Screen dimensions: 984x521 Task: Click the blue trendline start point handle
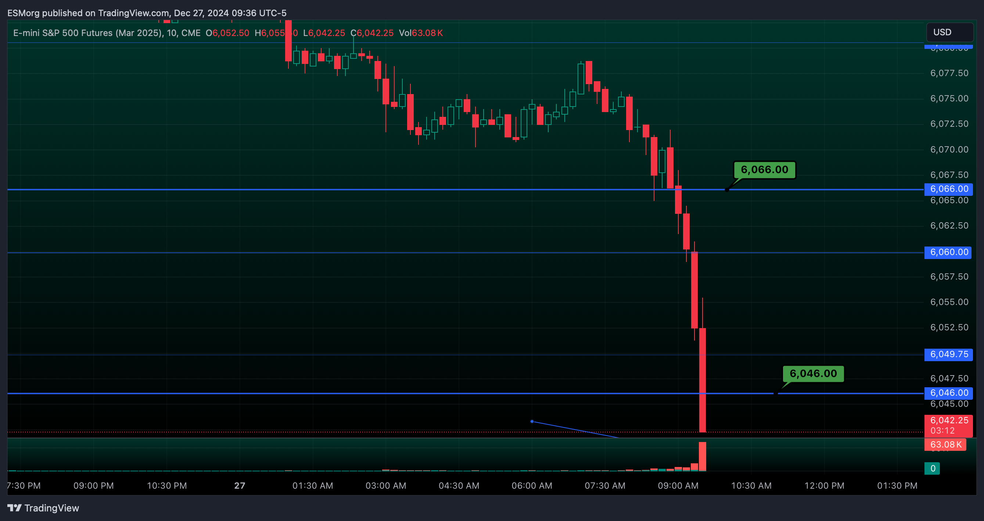[x=532, y=421]
